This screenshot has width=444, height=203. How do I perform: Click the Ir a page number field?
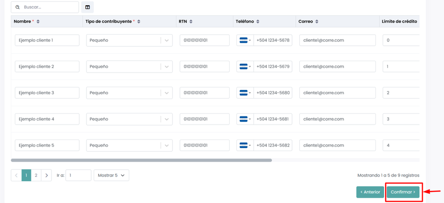[78, 176]
